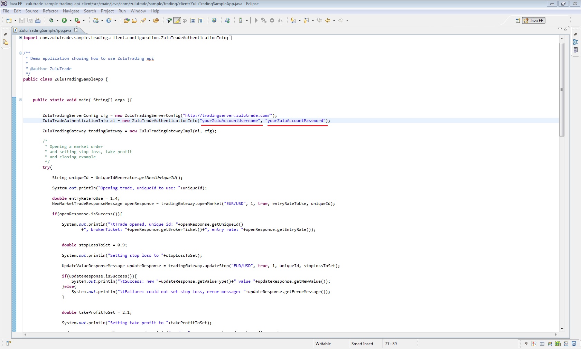This screenshot has width=581, height=349.
Task: Expand the folded import statements
Action: [x=20, y=38]
